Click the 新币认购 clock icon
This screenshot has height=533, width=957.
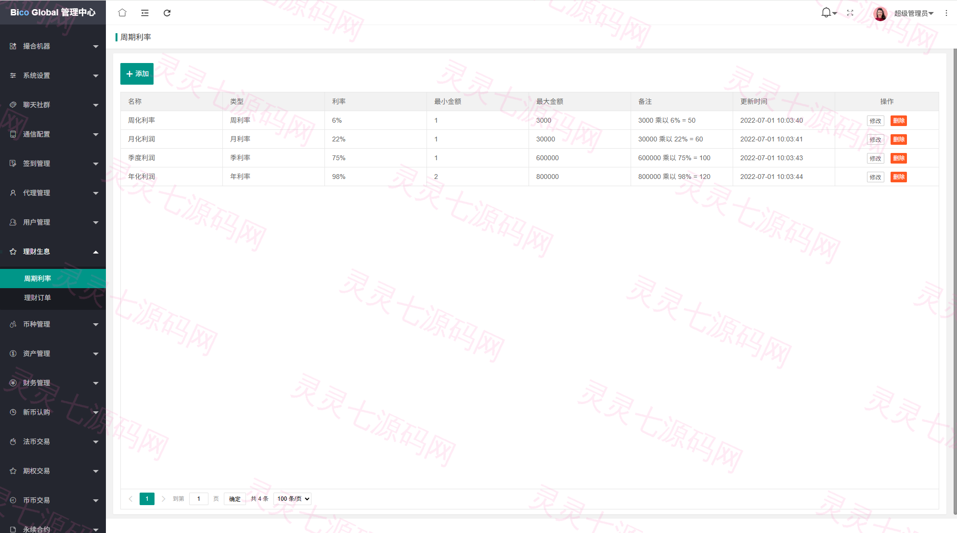click(13, 412)
